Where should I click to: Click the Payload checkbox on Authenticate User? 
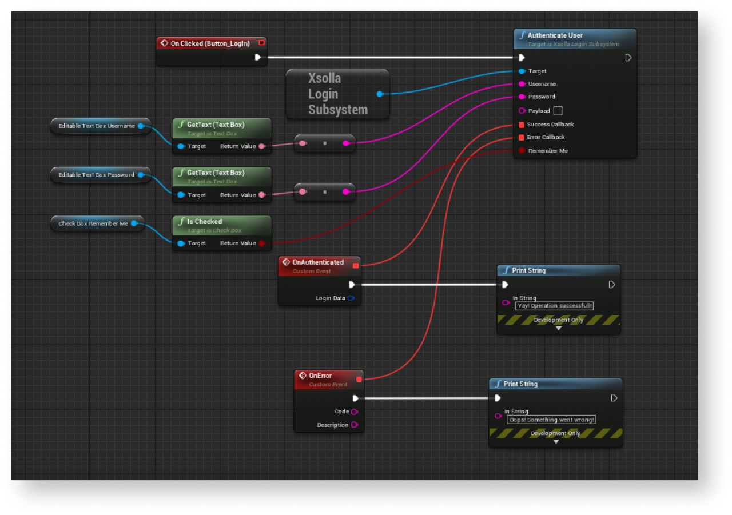pyautogui.click(x=558, y=111)
